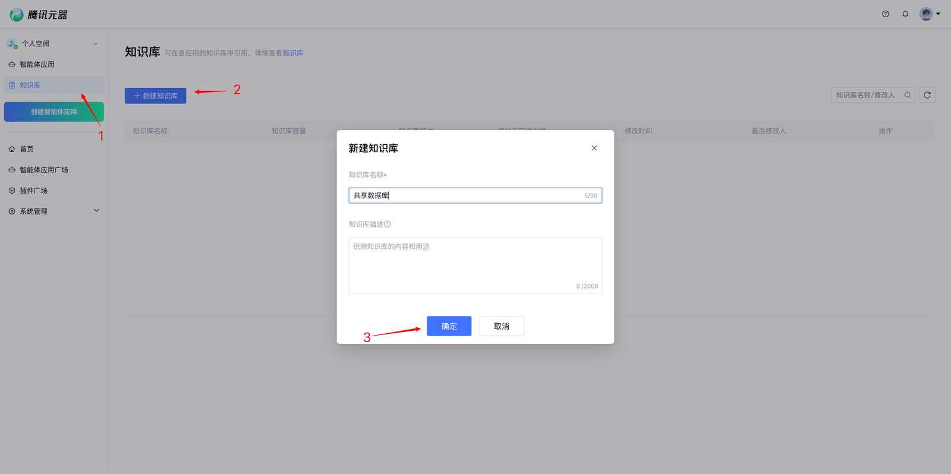Viewport: 951px width, 474px height.
Task: Expand the 系统管理 sidebar section
Action: coord(96,211)
